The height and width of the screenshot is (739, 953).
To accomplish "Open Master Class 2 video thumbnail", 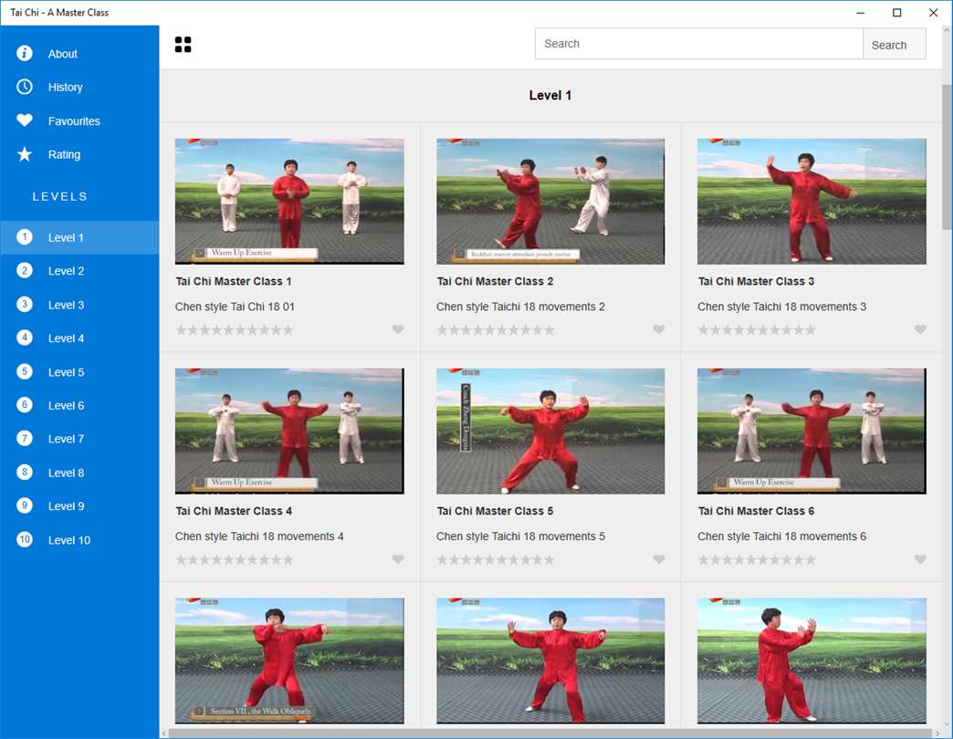I will (x=550, y=201).
